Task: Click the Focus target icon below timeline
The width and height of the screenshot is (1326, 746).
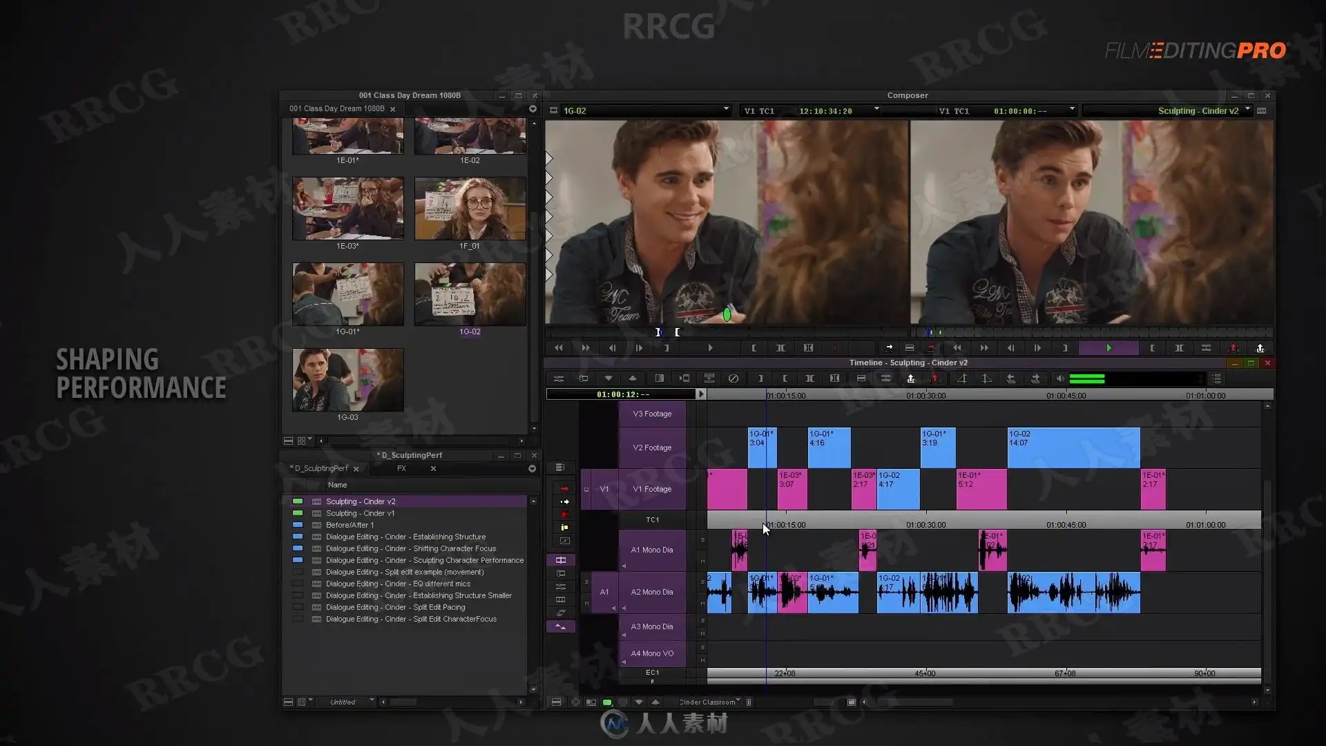Action: tap(575, 702)
